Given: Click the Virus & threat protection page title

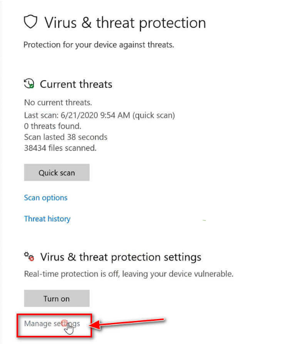Looking at the screenshot, I should coord(125,23).
